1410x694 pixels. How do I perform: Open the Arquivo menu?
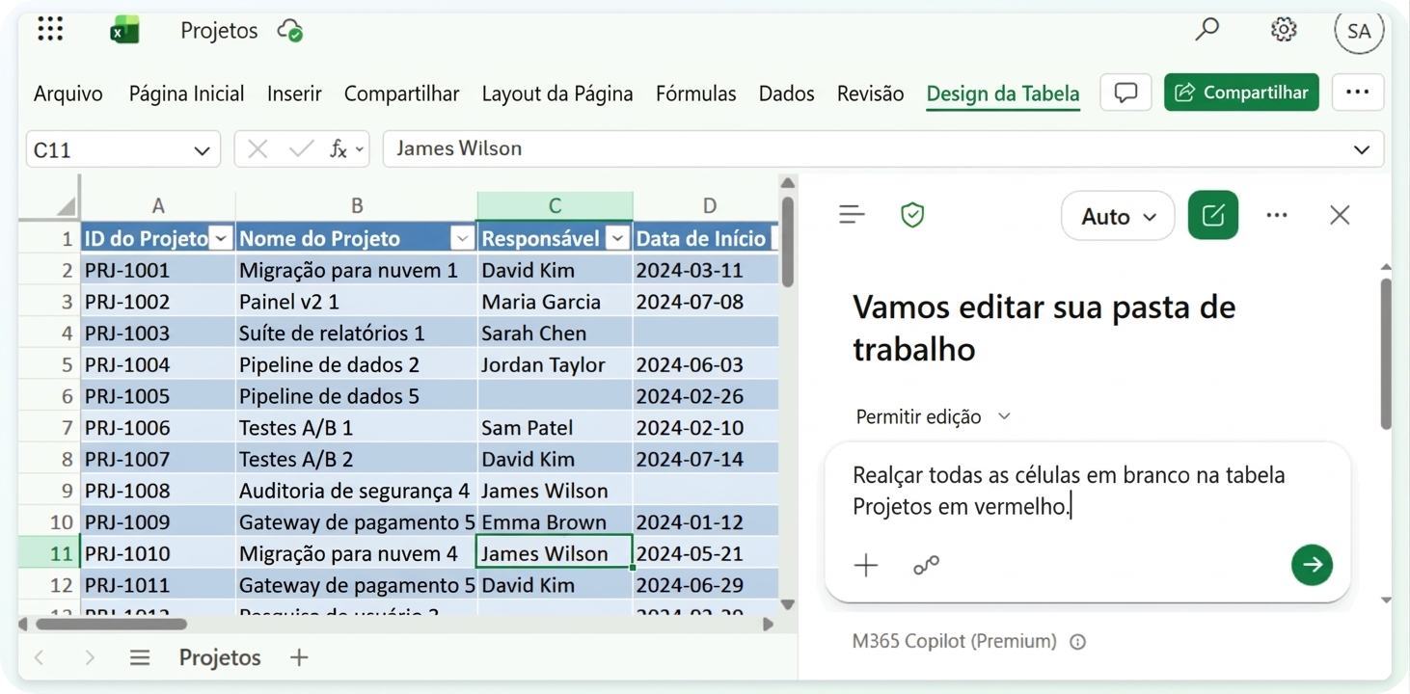point(68,93)
